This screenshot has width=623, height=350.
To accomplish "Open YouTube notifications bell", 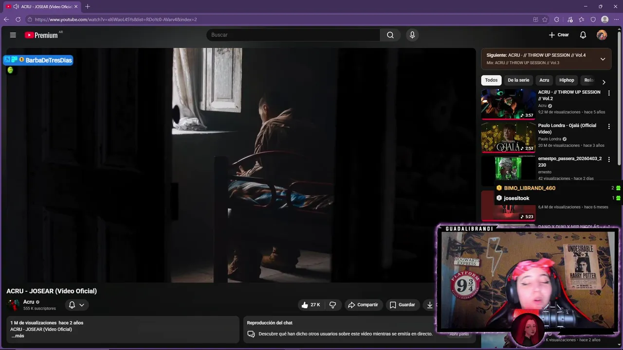I will click(x=583, y=35).
